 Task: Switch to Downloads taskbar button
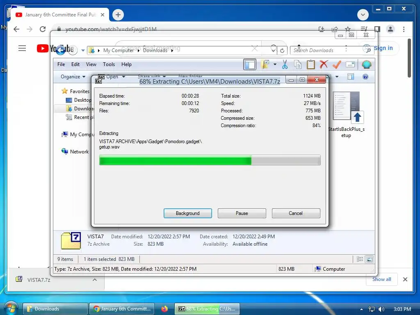click(55, 308)
